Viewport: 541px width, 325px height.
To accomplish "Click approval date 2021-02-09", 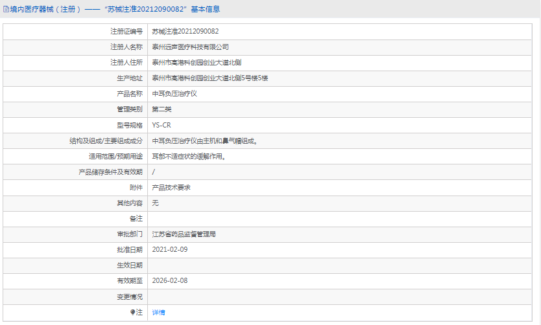I will (x=170, y=250).
